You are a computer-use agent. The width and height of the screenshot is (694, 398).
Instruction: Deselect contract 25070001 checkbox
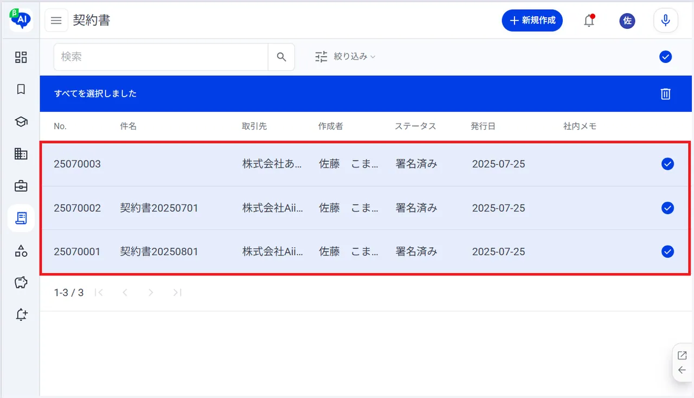coord(667,251)
